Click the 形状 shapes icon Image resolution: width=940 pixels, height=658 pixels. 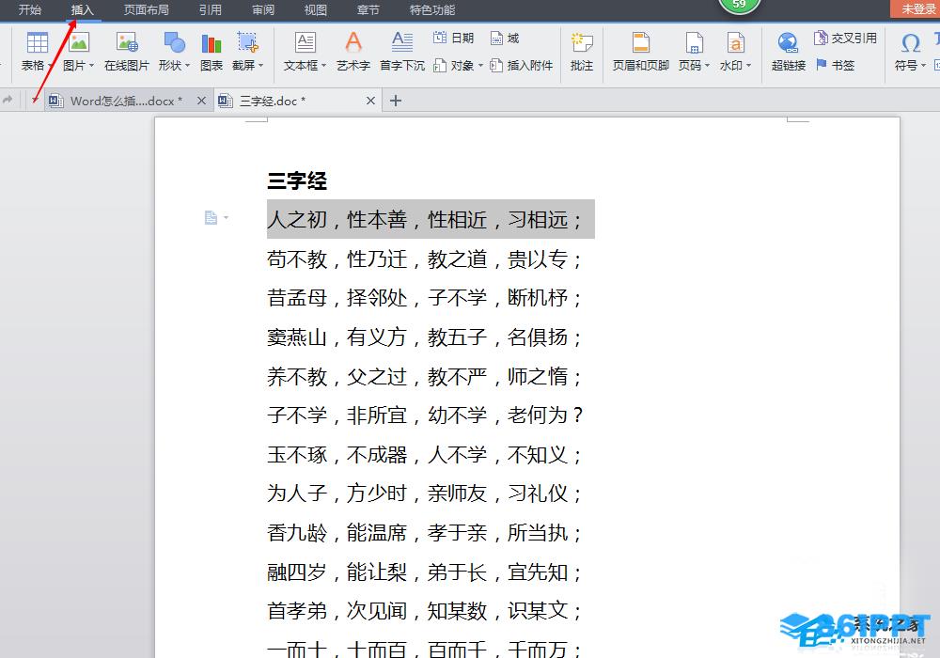click(175, 43)
